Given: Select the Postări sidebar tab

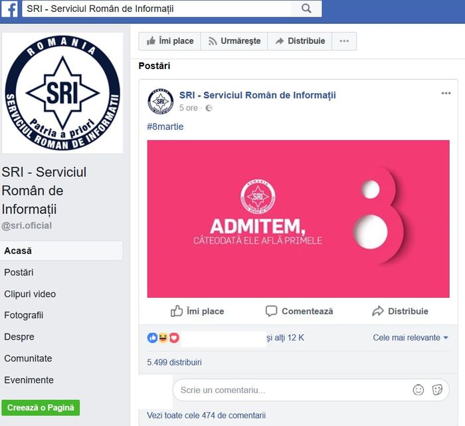Looking at the screenshot, I should click(19, 272).
